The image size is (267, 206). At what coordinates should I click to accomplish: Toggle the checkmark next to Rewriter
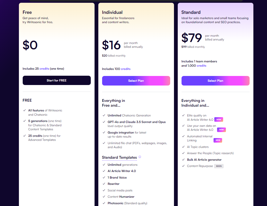(104, 184)
